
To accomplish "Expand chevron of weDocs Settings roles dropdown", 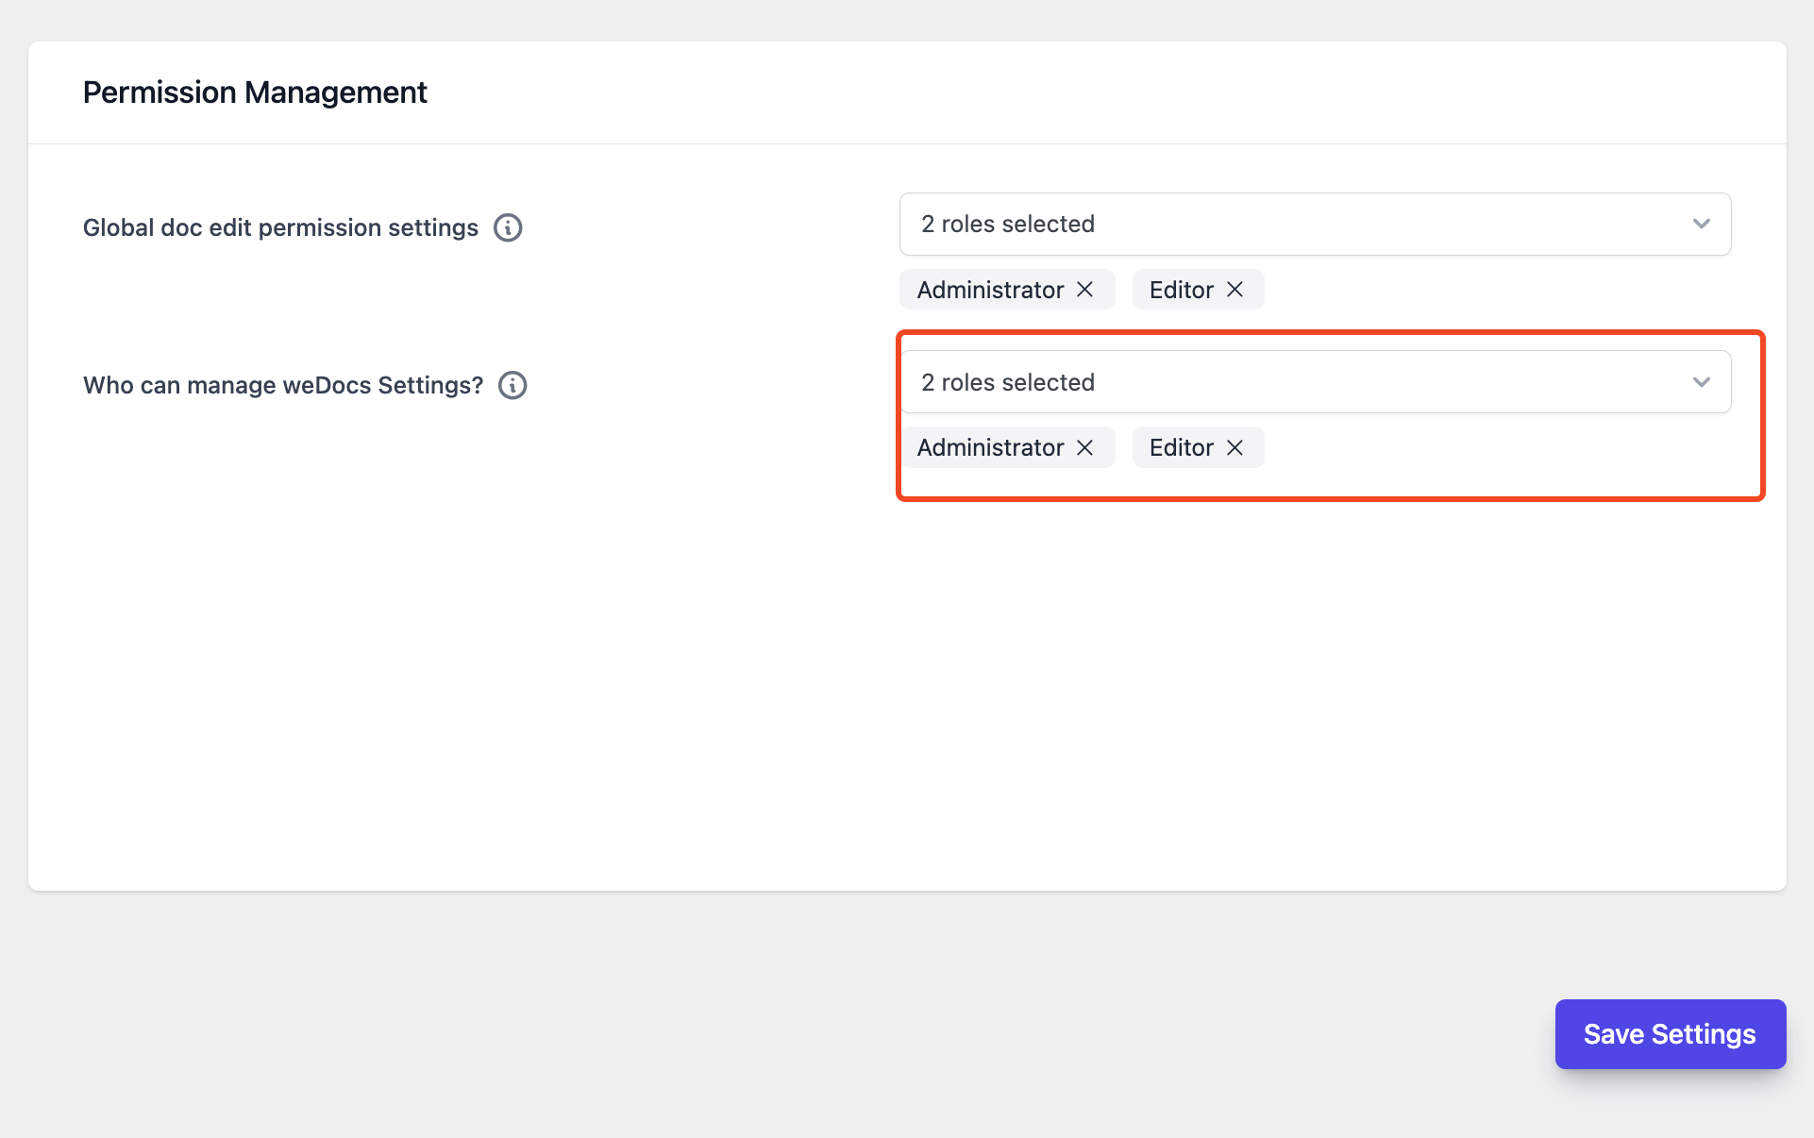I will coord(1702,382).
